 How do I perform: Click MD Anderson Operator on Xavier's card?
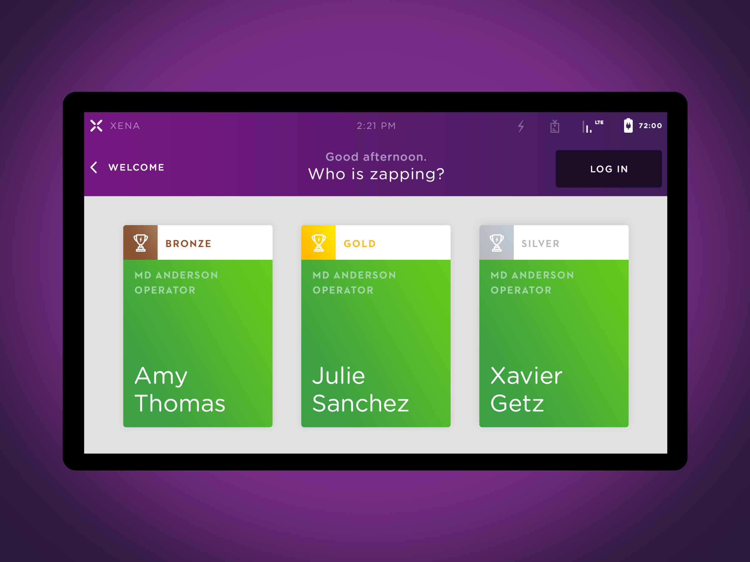point(532,283)
